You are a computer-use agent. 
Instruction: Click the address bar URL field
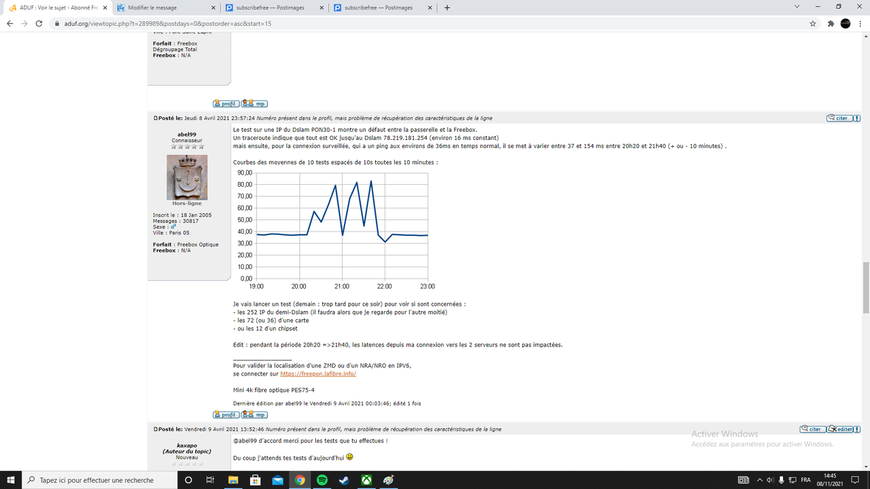click(x=435, y=23)
